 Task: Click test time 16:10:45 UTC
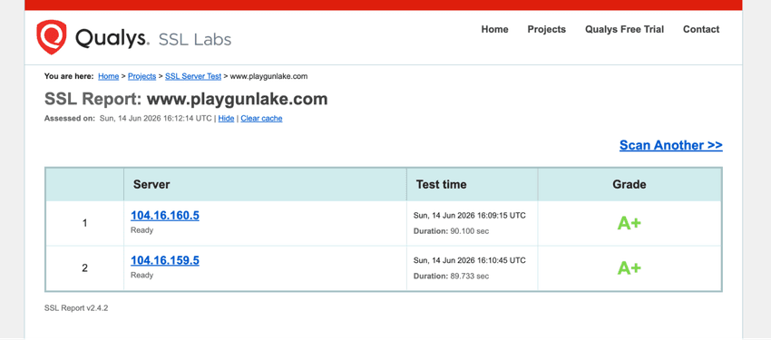click(469, 260)
